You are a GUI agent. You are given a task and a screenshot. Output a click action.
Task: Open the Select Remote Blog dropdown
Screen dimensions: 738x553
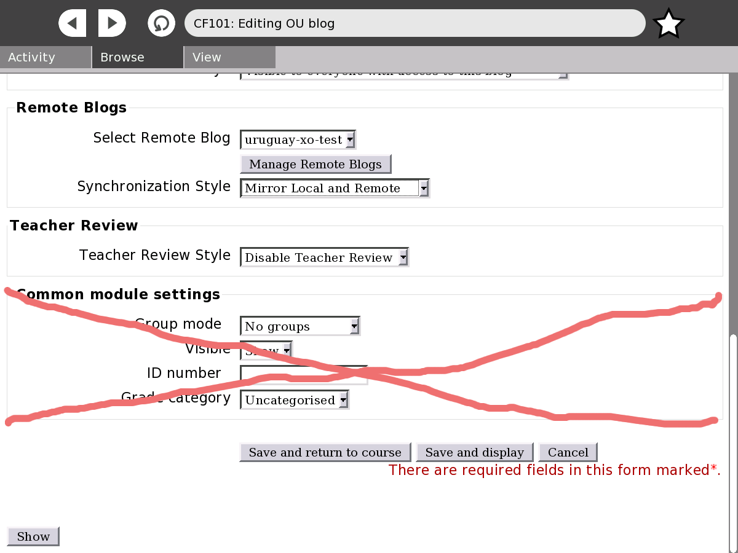pos(298,139)
